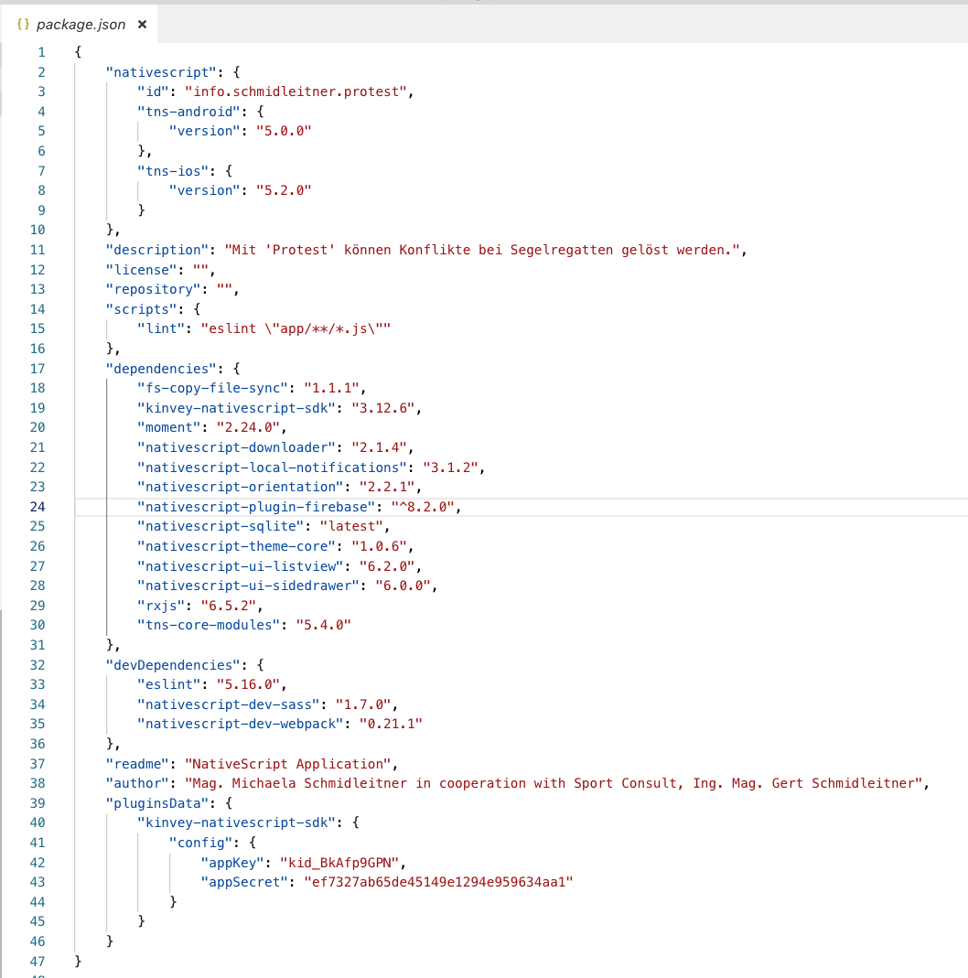Click the appKey value "kid_BkAfp9GPN"
The height and width of the screenshot is (978, 968).
[x=339, y=864]
